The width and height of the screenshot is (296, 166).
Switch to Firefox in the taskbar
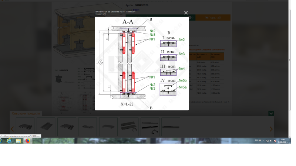pos(27,141)
